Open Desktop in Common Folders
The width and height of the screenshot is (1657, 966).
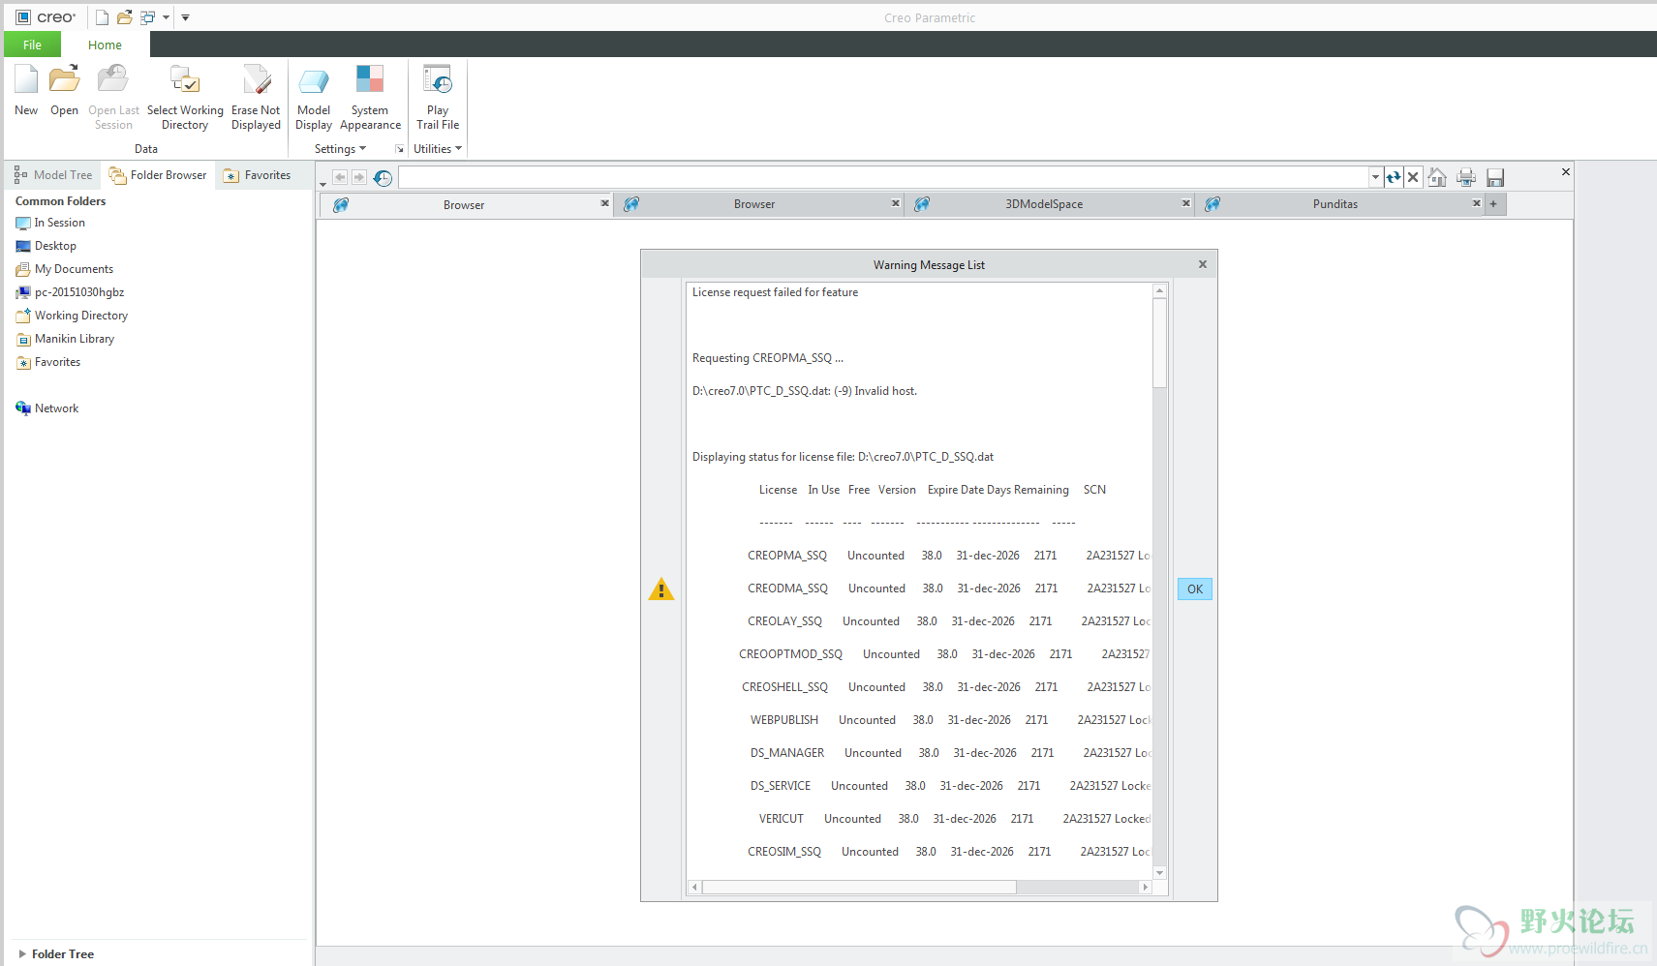(x=46, y=246)
